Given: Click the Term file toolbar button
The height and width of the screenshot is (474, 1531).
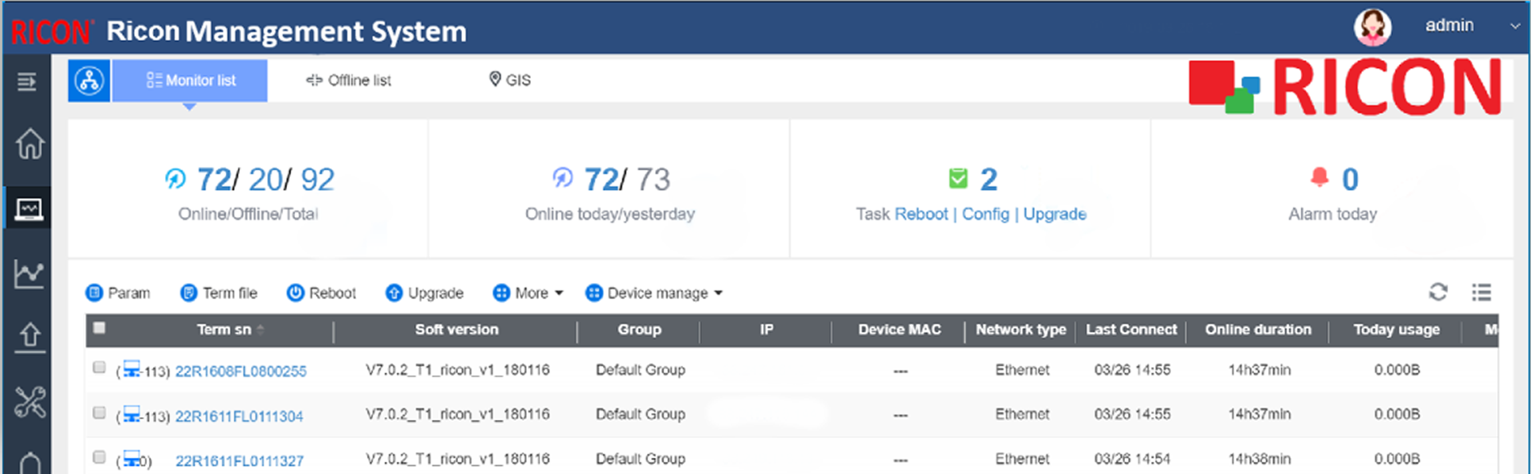Looking at the screenshot, I should point(218,293).
